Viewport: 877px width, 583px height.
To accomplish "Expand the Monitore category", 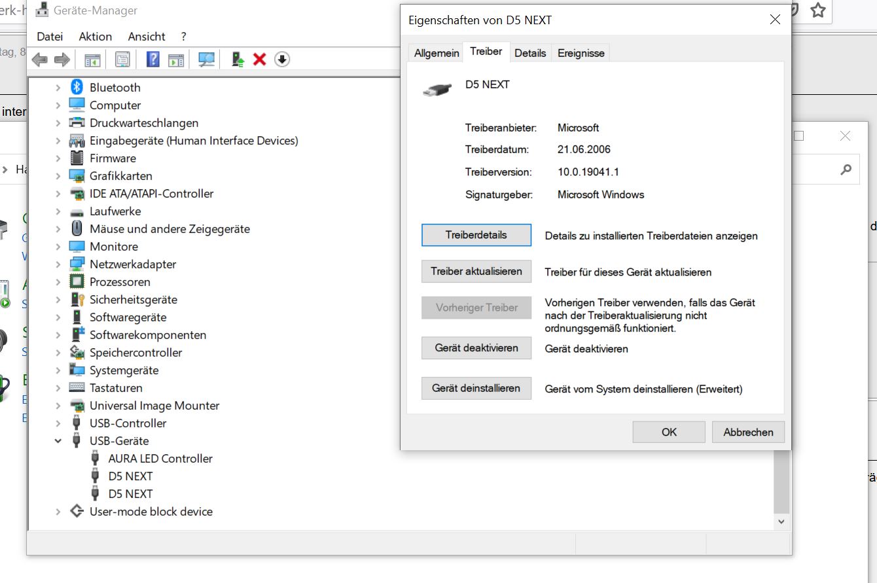I will (58, 246).
